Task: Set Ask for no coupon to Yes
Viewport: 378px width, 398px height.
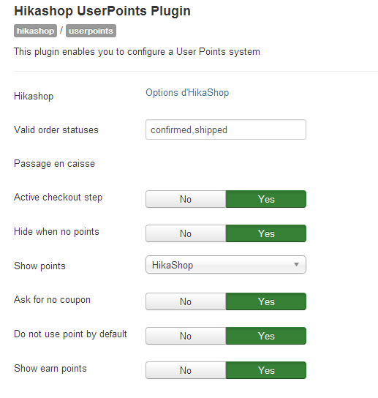Action: (x=266, y=301)
